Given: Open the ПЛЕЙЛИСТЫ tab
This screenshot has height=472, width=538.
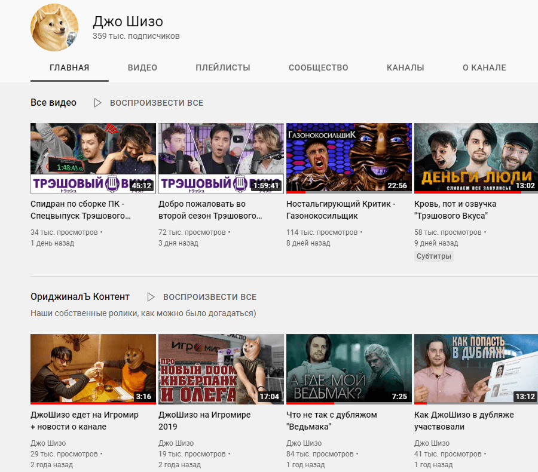Looking at the screenshot, I should click(x=222, y=68).
